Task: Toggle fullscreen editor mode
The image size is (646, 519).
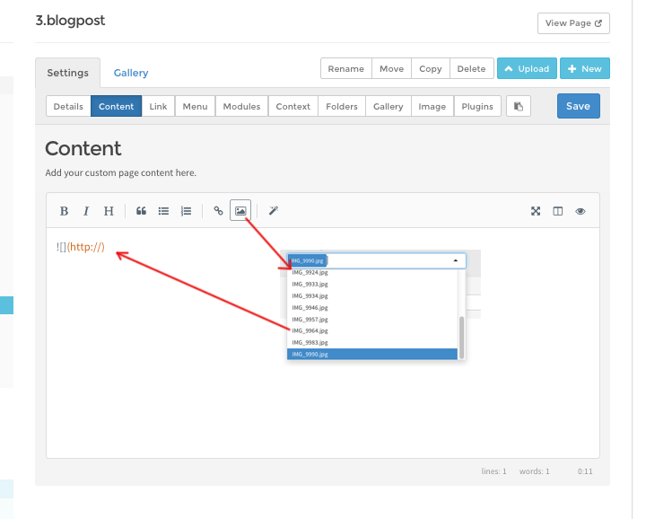Action: pyautogui.click(x=535, y=212)
